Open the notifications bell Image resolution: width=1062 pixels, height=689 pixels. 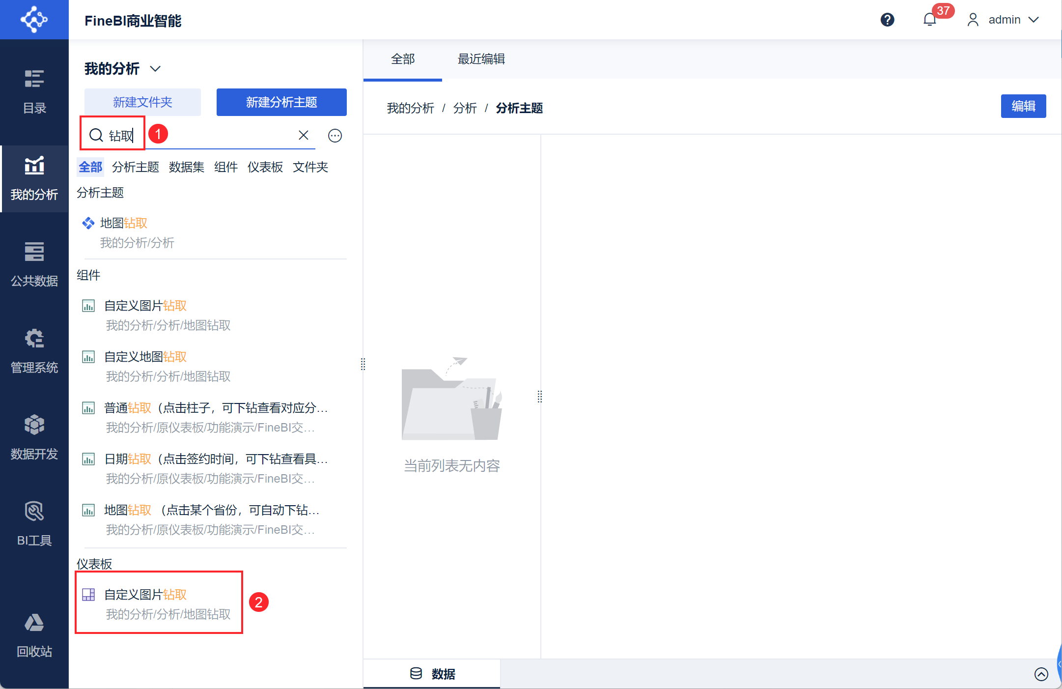click(x=930, y=20)
